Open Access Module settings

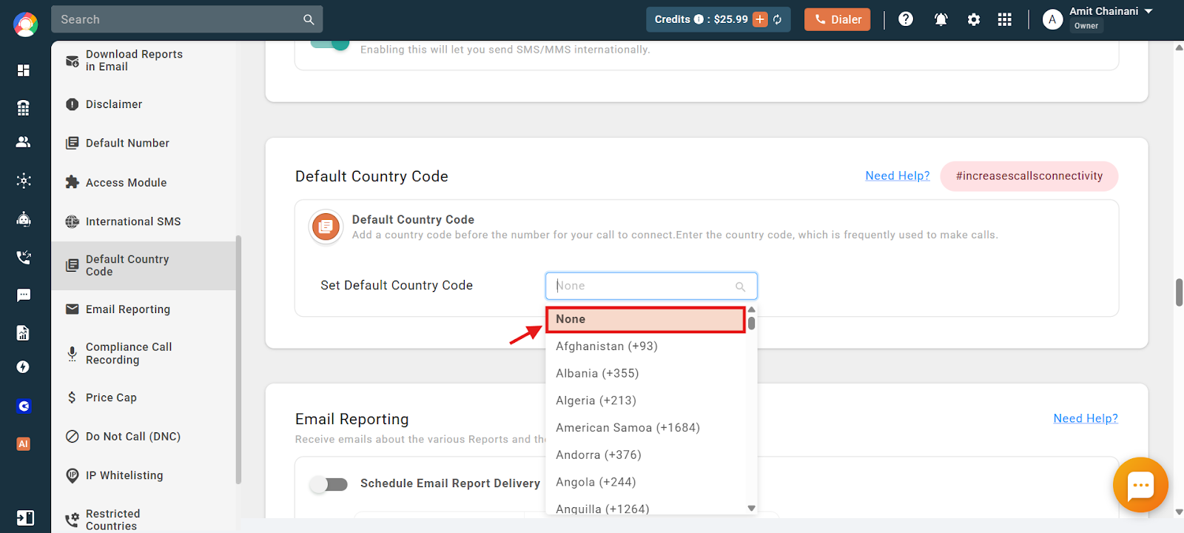coord(144,182)
